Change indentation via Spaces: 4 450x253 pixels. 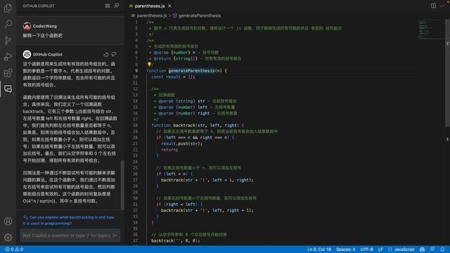pyautogui.click(x=345, y=249)
